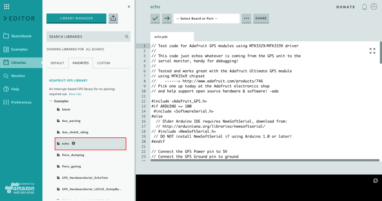
Task: Open the More info link
Action: click(75, 94)
